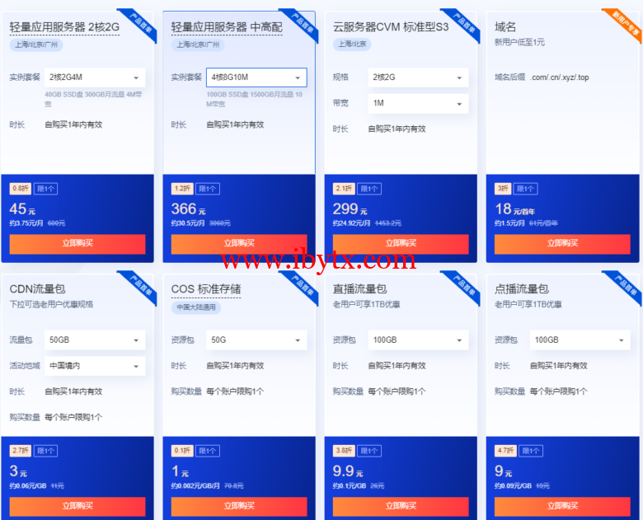Expand the 中国境内 region dropdown

(x=95, y=366)
